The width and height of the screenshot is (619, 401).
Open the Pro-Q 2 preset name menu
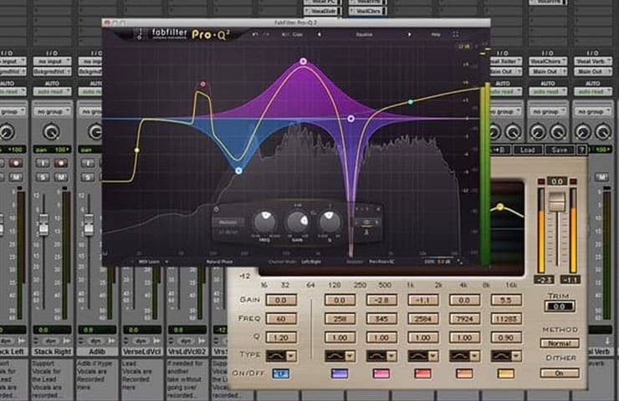click(x=364, y=35)
